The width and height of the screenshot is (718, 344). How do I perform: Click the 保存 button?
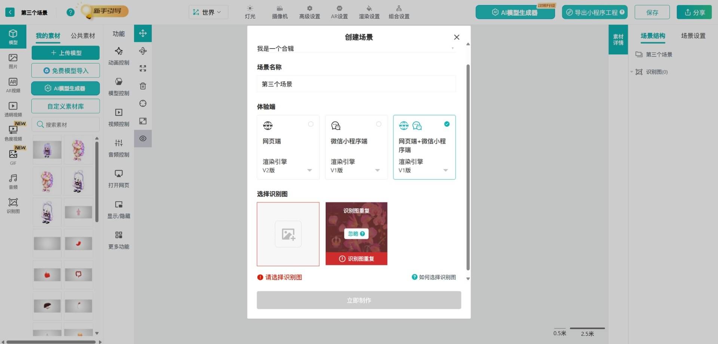(x=652, y=12)
